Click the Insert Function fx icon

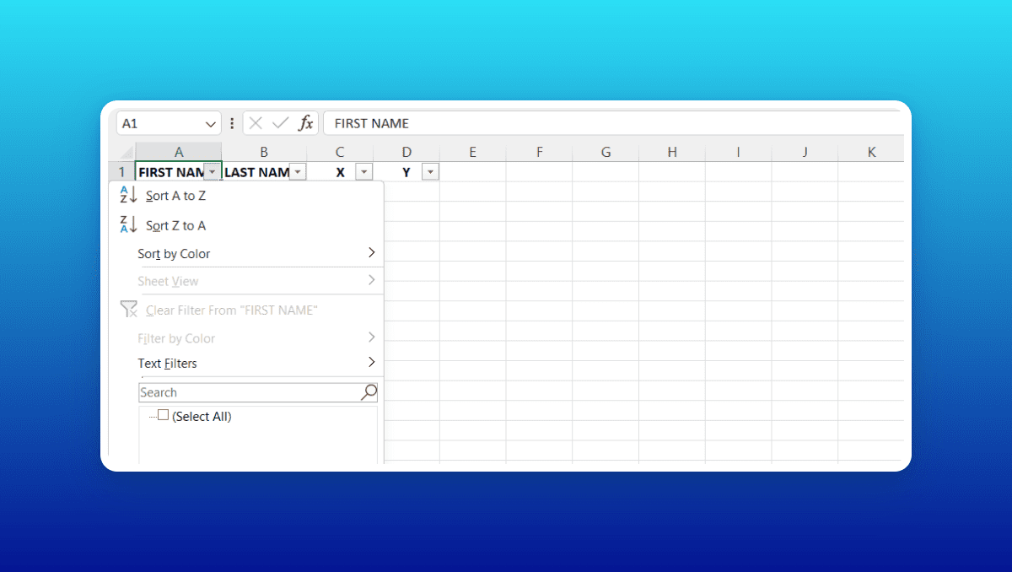pos(306,122)
